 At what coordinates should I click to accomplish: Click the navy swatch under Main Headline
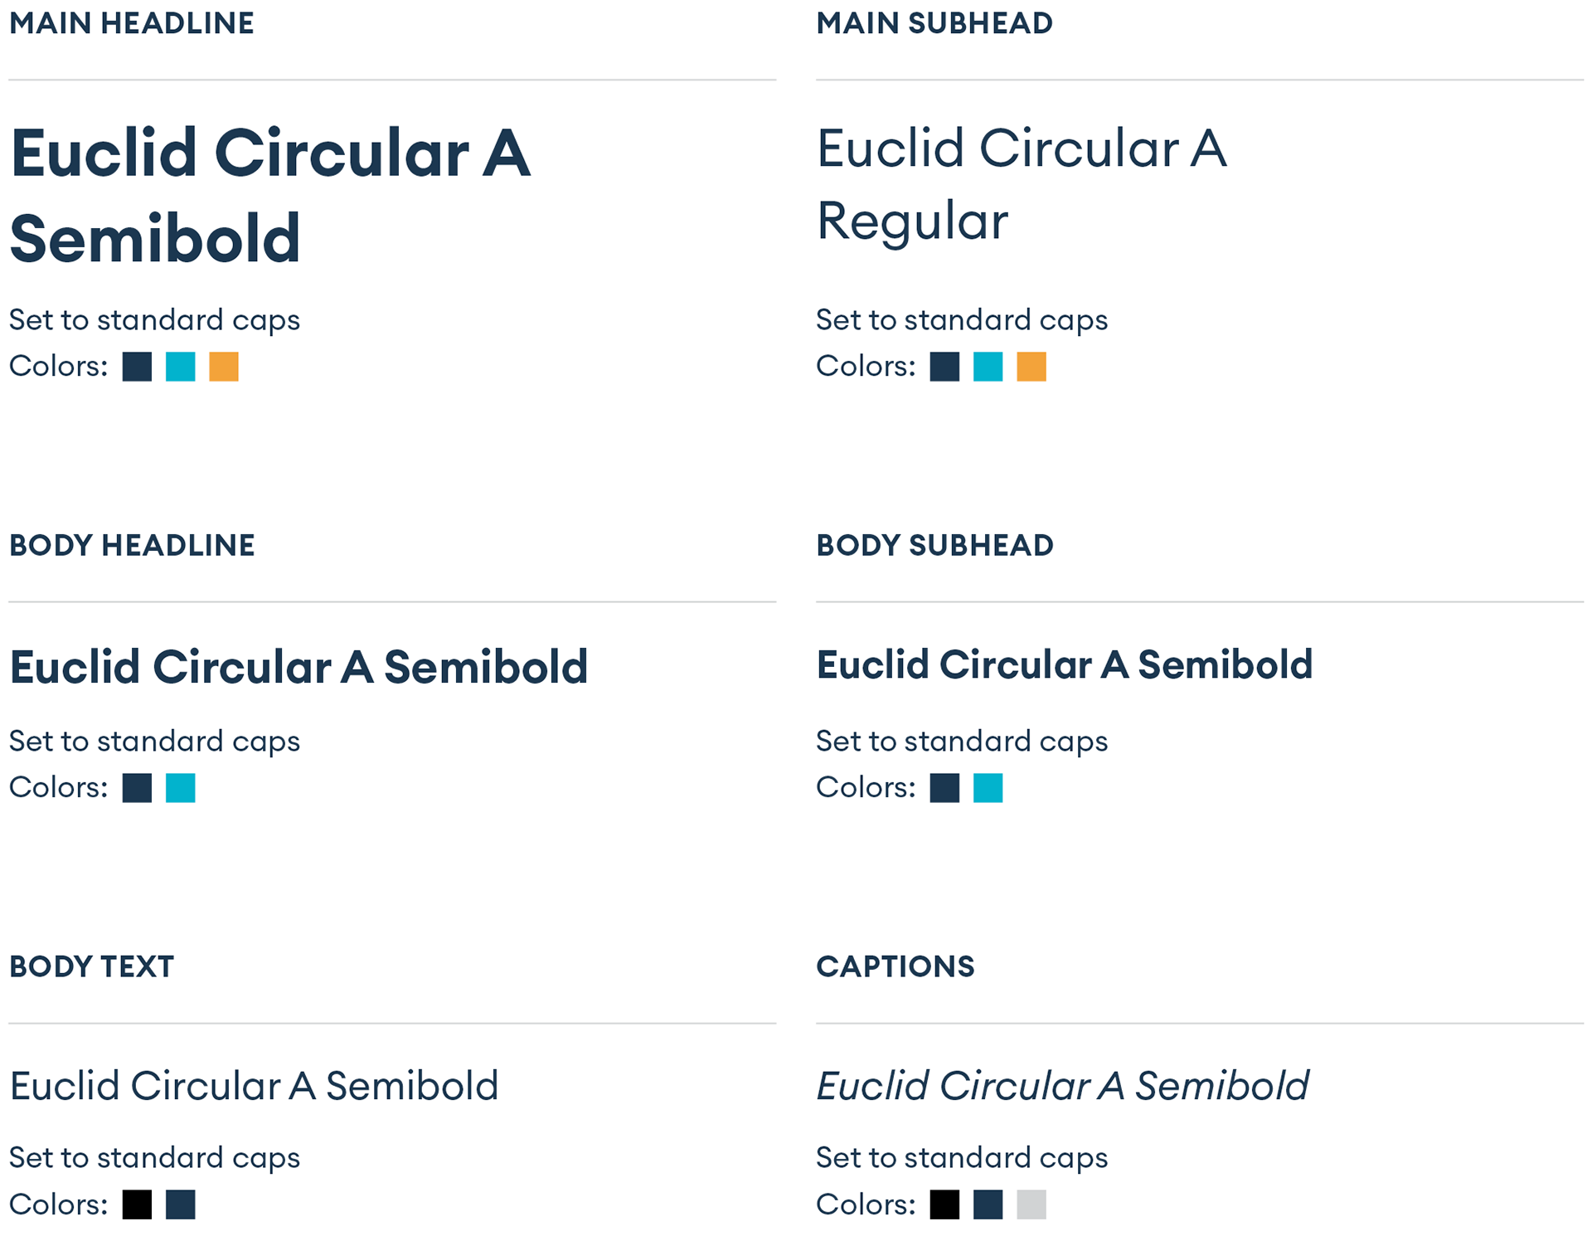(137, 367)
